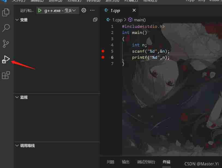222x168 pixels.
Task: Open the Explorer files icon
Action: [6, 13]
